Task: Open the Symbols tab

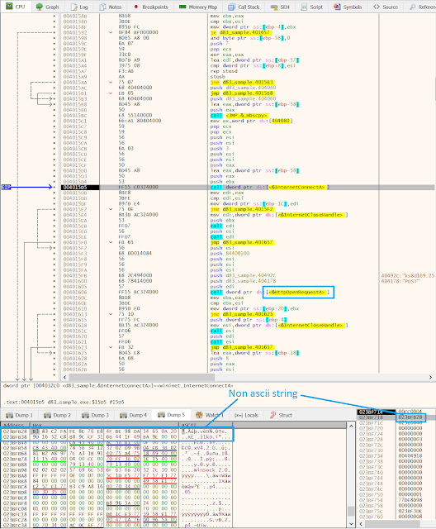Action: [348, 7]
